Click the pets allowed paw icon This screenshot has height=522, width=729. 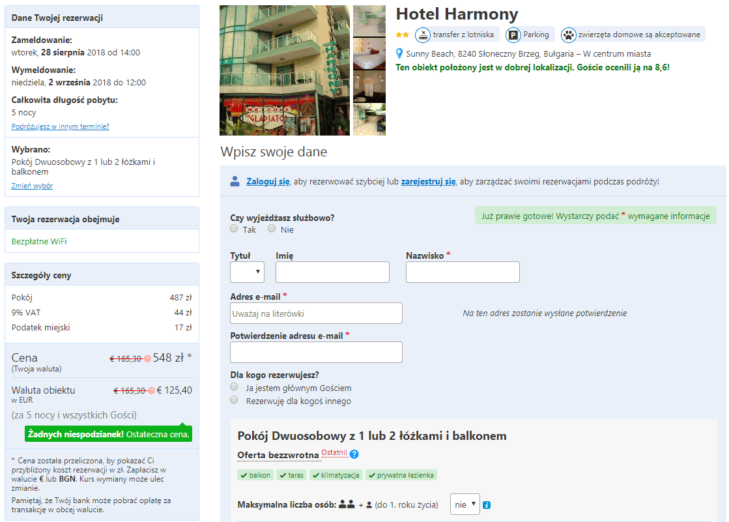[568, 35]
